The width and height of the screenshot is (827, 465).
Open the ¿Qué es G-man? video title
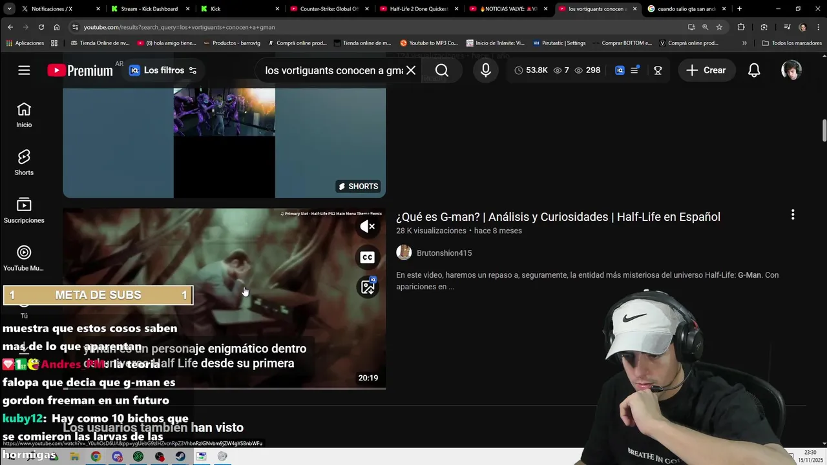point(558,217)
